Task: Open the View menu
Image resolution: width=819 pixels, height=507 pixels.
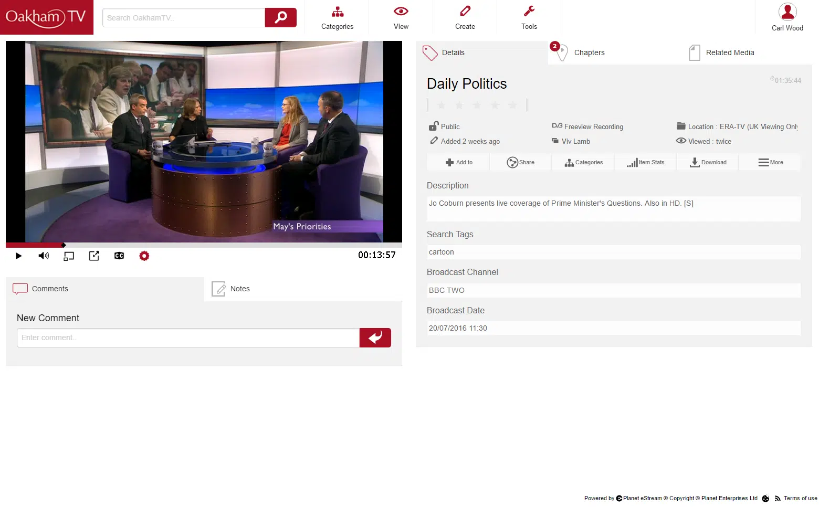Action: [401, 17]
